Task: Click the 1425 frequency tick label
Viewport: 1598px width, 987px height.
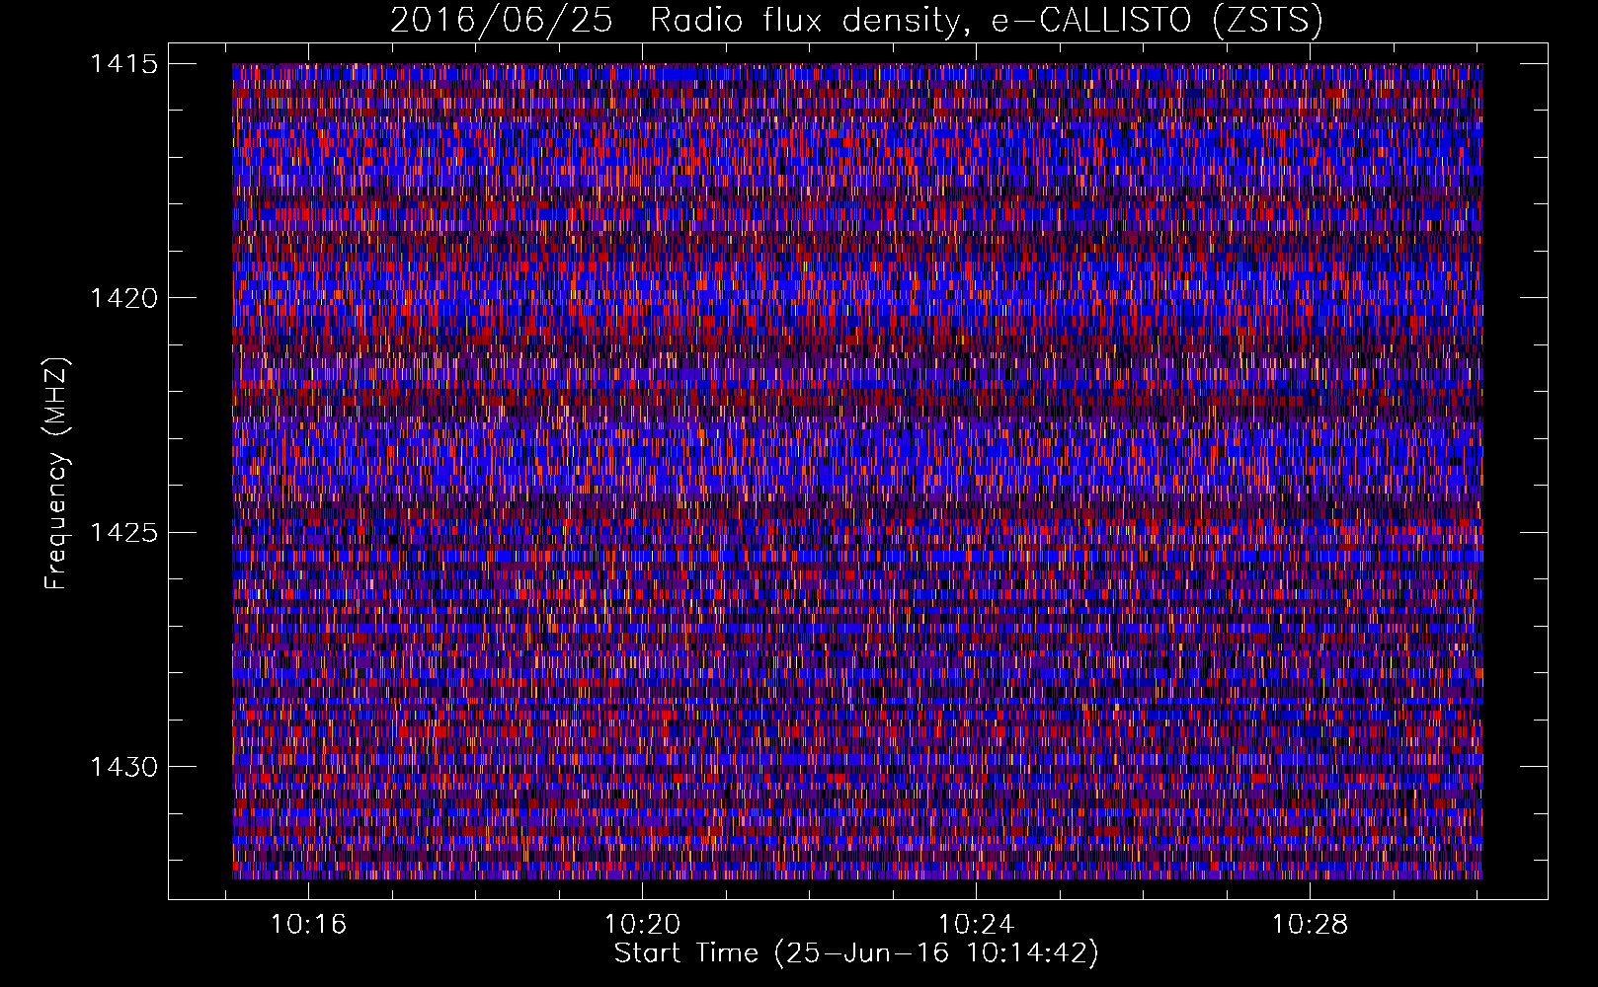Action: 123,533
